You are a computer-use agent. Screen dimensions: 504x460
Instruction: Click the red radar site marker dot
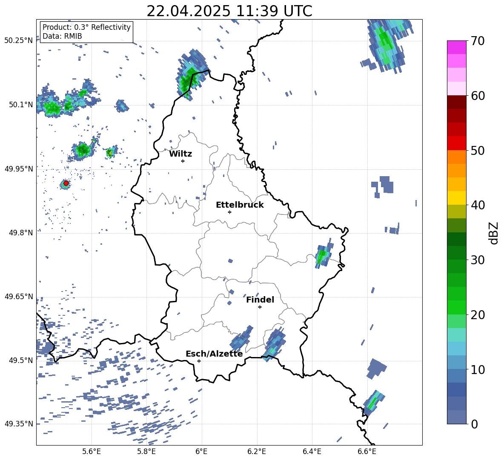[66, 183]
